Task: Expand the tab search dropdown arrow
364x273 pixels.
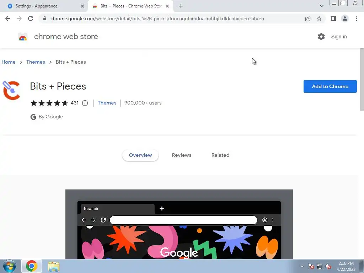Action: click(x=321, y=6)
